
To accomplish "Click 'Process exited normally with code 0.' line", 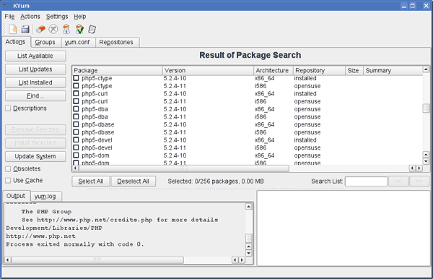I will click(75, 244).
